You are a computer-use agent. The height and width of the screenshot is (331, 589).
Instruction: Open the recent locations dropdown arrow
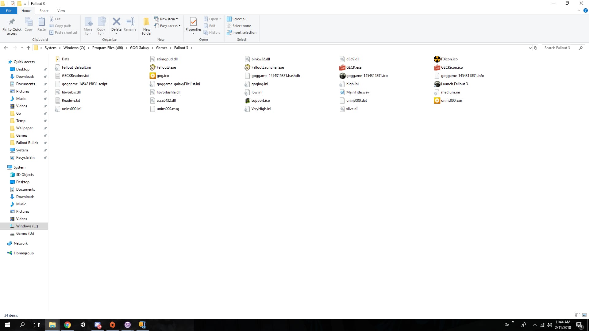click(22, 48)
